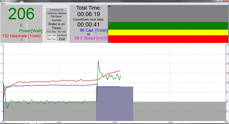Select Control by Cadence mode
The width and height of the screenshot is (229, 124).
click(56, 13)
